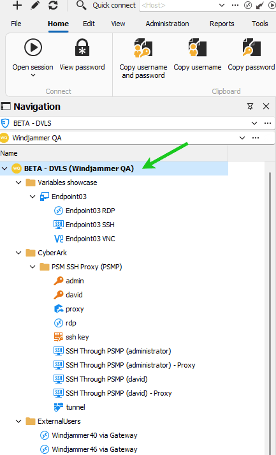The width and height of the screenshot is (276, 455).
Task: Pin the Navigation panel
Action: coord(251,107)
